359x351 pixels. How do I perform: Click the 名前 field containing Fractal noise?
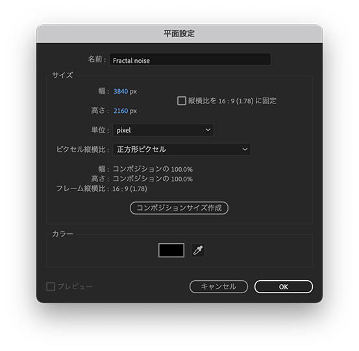click(190, 59)
